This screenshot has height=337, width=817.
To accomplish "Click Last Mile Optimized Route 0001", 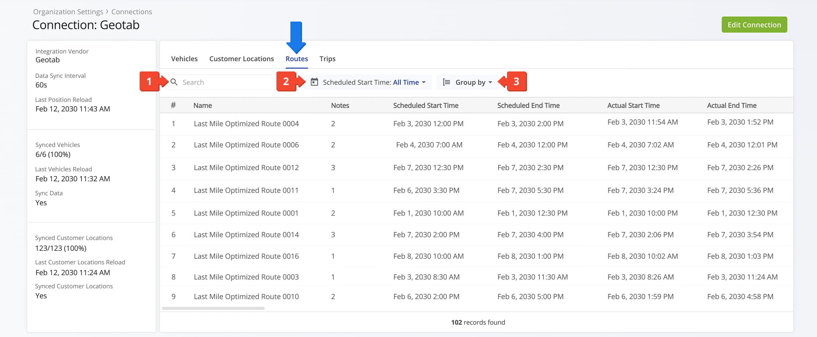I will pos(246,213).
